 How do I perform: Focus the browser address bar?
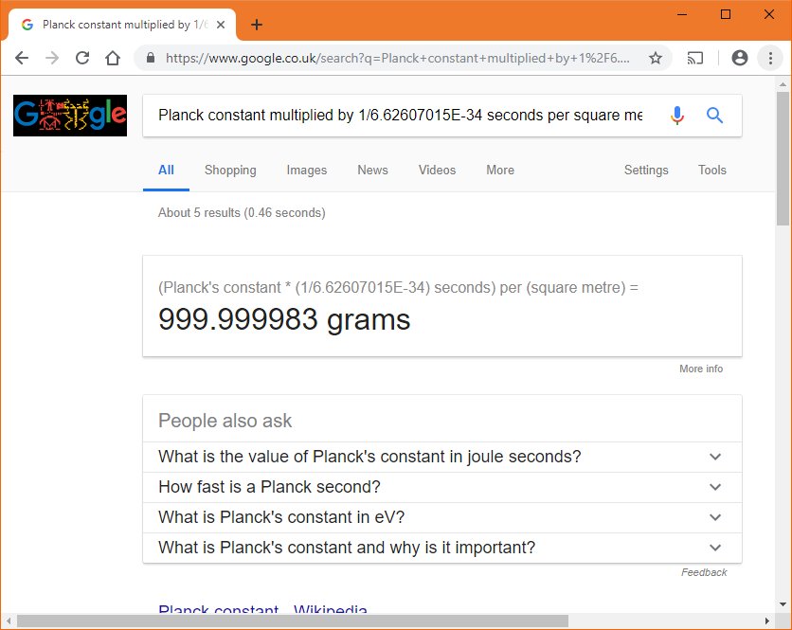pos(398,58)
